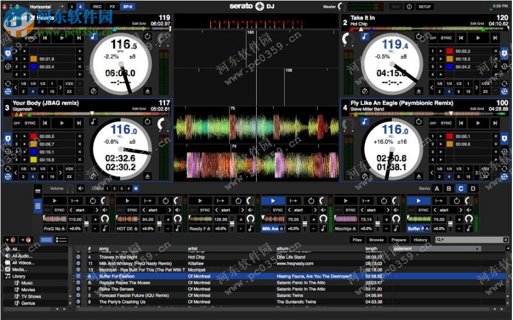Adjust the FreQ Na sample volume fader

[x=87, y=223]
